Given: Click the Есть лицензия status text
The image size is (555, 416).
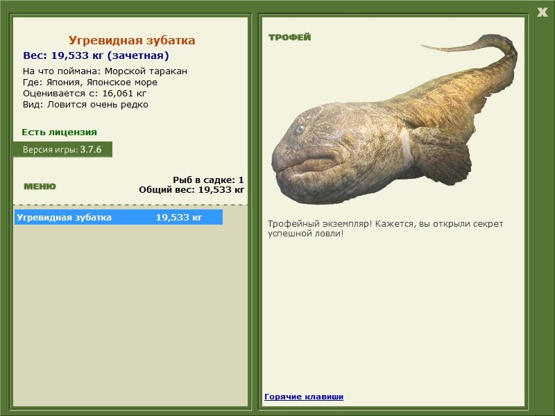Looking at the screenshot, I should coord(59,132).
